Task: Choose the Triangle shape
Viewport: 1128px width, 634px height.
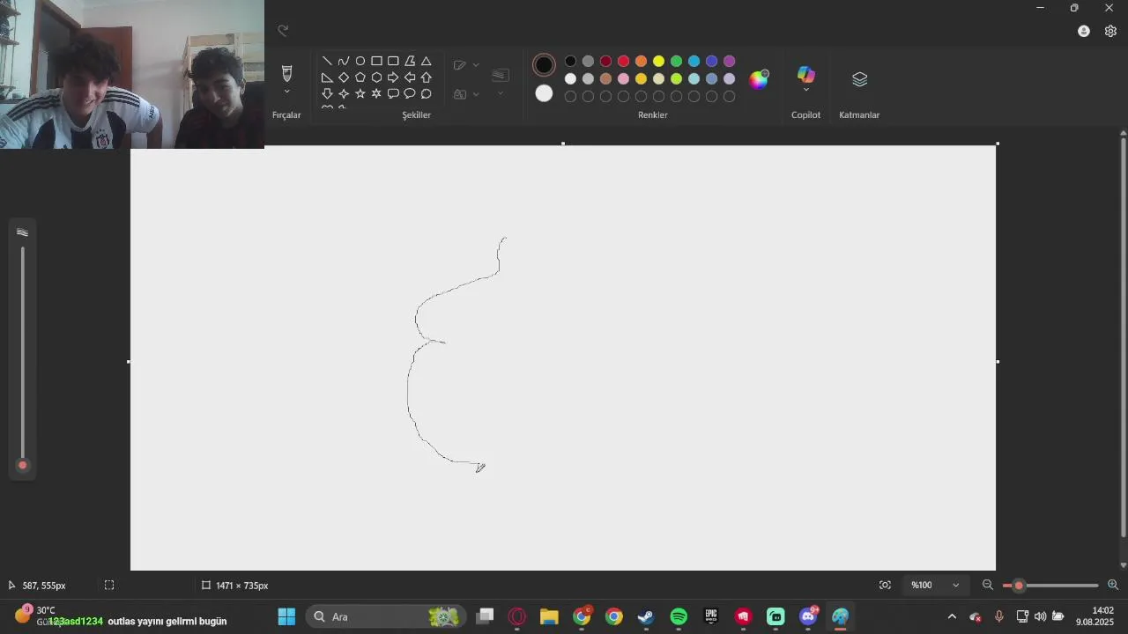Action: point(427,62)
